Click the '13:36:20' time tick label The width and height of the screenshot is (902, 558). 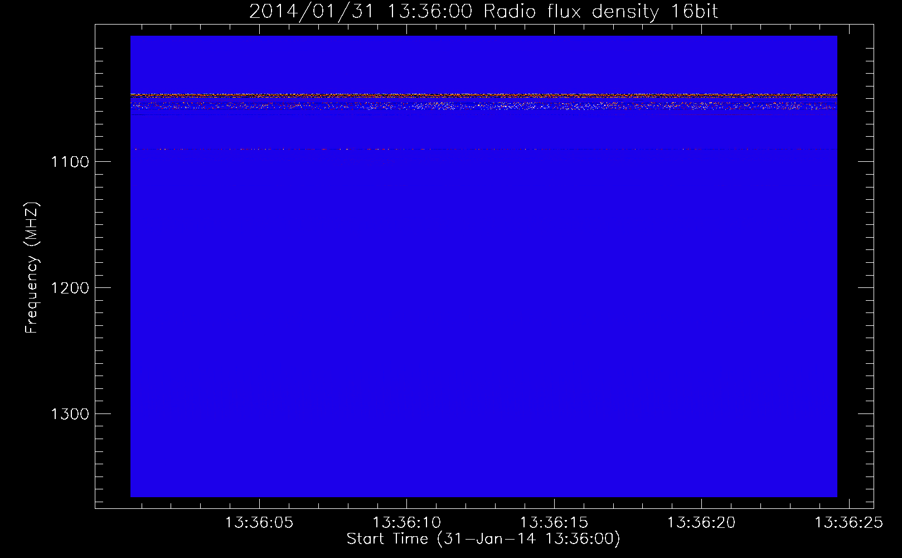click(x=701, y=523)
